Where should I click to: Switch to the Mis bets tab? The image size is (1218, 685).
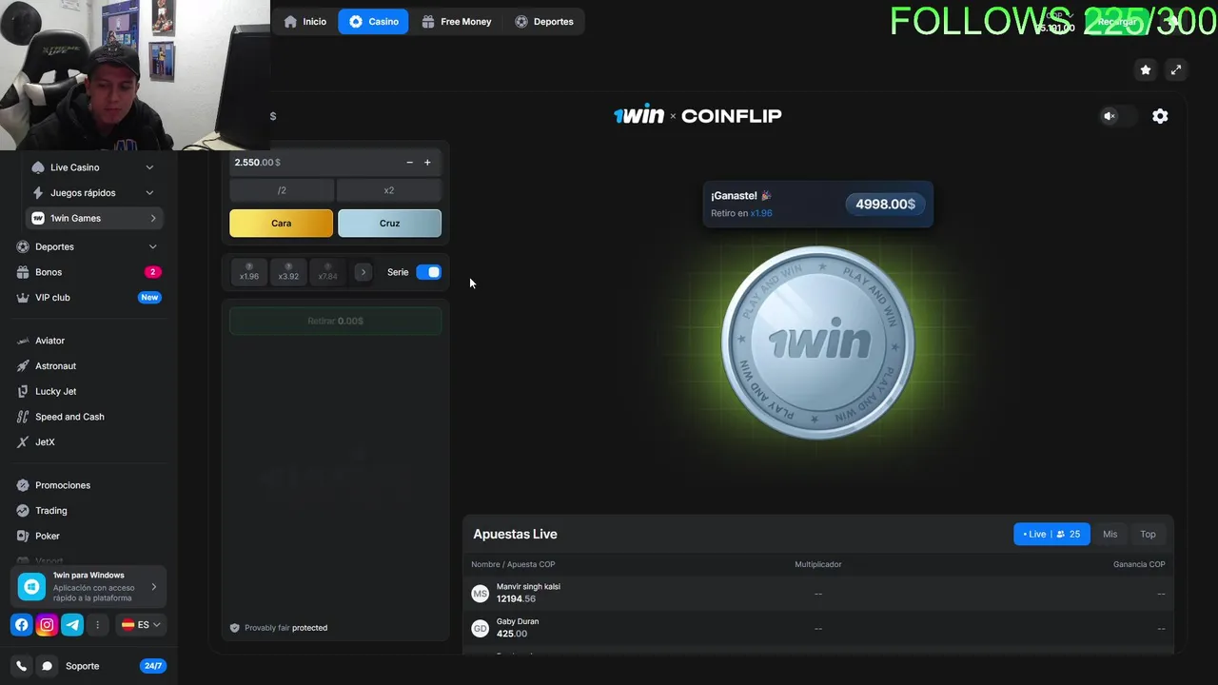click(x=1110, y=534)
